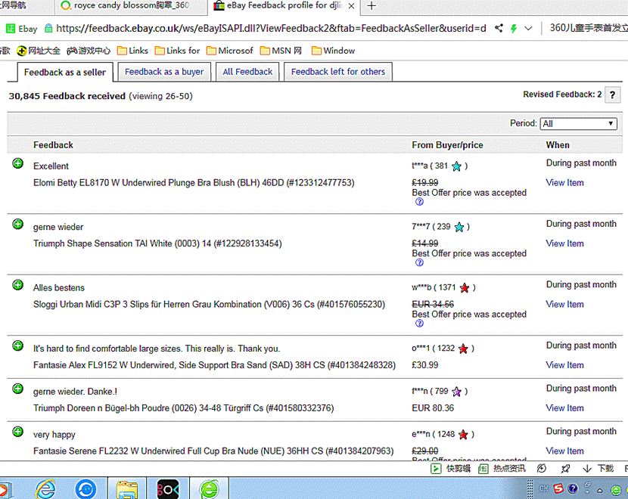Click View Item for Triumph Doreen listing
This screenshot has width=628, height=499.
coord(564,408)
